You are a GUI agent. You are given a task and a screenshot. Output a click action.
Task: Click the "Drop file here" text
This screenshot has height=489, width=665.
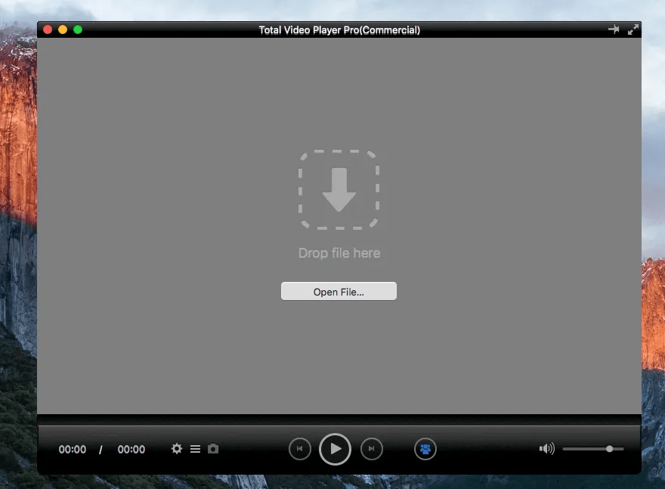coord(339,253)
